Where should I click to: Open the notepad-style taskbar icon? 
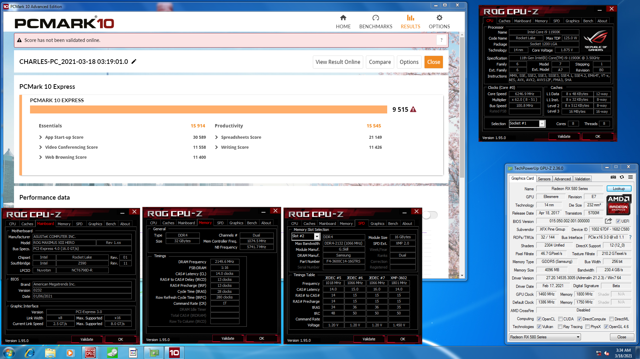[133, 353]
